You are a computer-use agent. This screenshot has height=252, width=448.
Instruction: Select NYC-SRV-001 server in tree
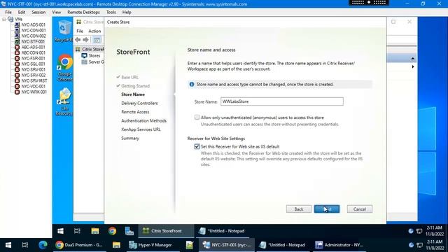click(33, 70)
